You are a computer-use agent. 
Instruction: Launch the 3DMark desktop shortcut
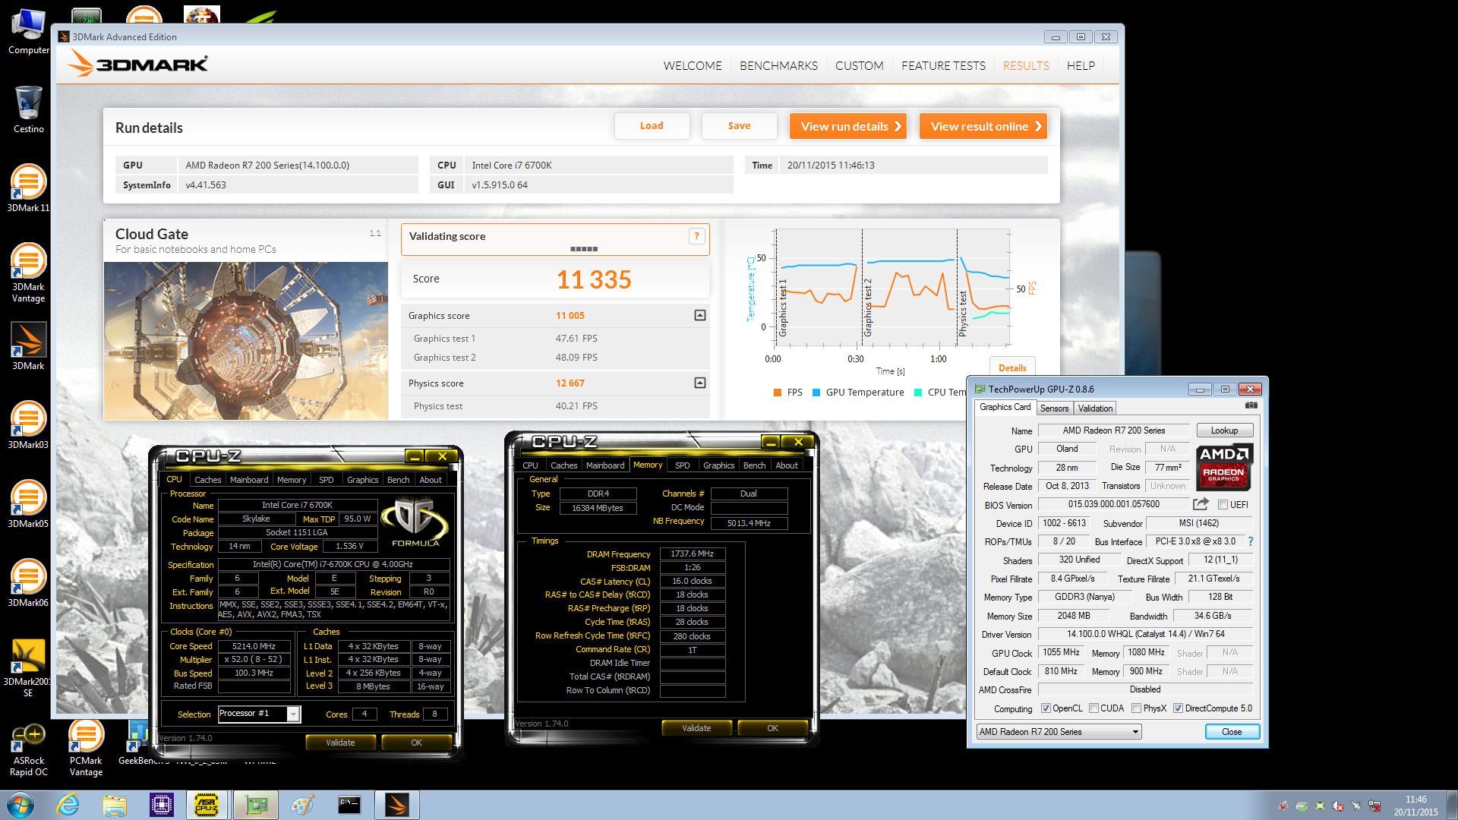pos(28,346)
